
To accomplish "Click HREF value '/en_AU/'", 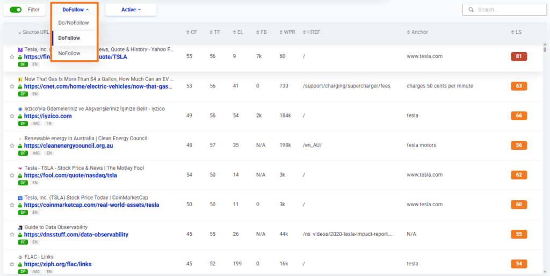I will point(312,145).
